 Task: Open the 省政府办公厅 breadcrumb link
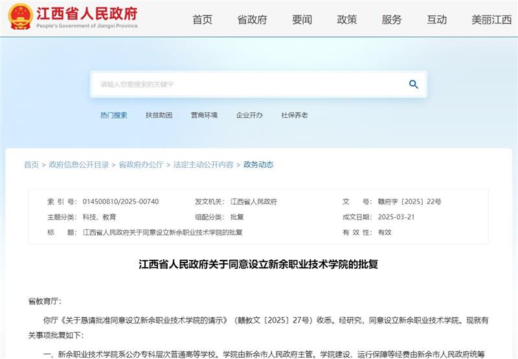tap(141, 165)
